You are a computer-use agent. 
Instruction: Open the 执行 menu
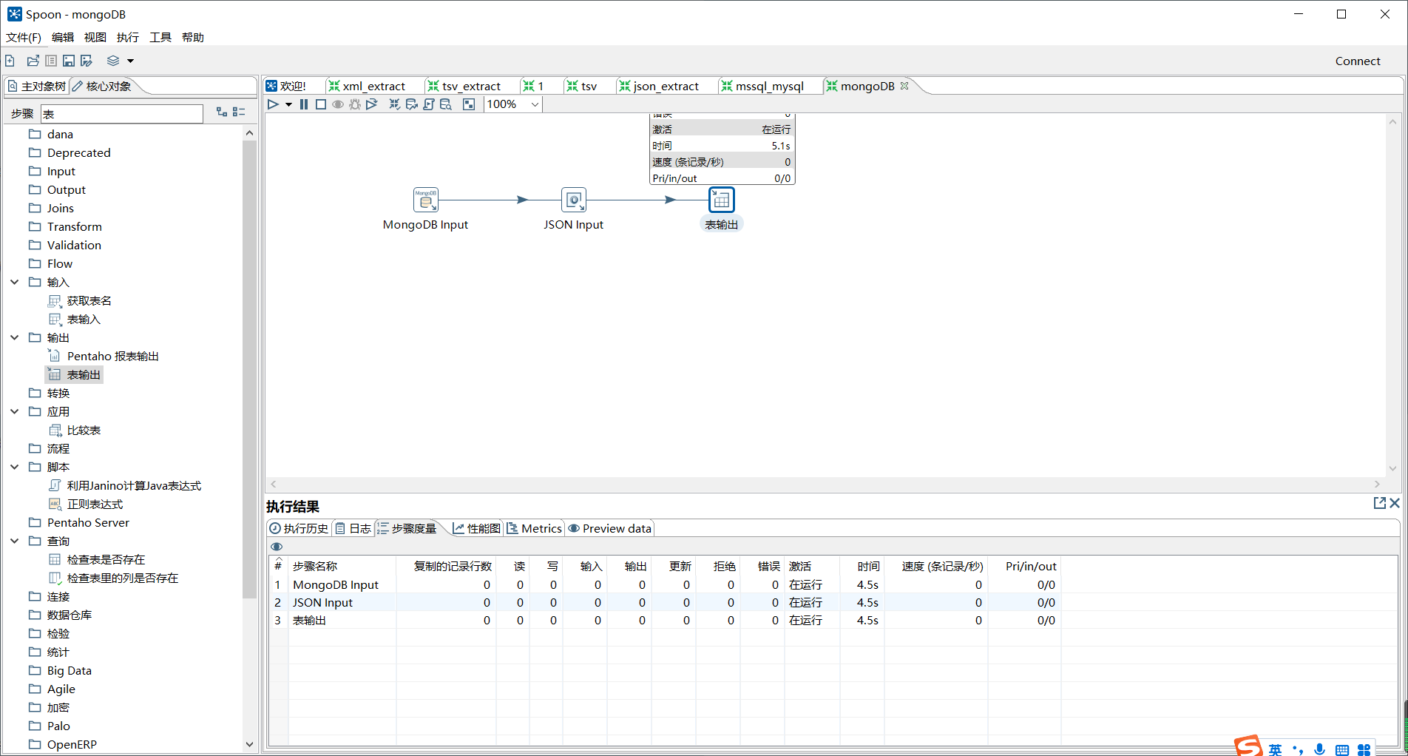128,37
